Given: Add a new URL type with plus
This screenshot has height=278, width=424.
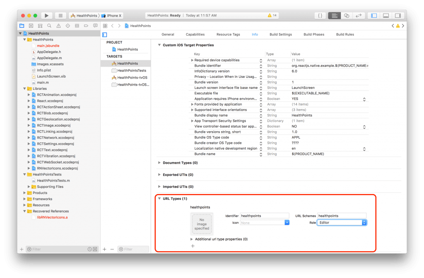Looking at the screenshot, I should click(x=193, y=246).
